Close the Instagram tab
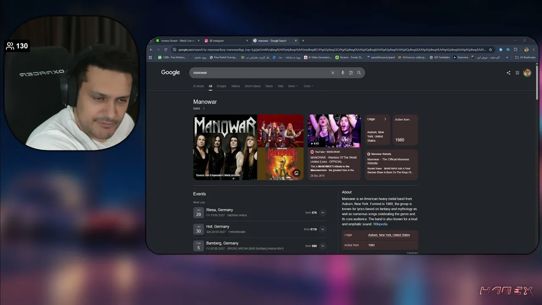 coord(247,41)
